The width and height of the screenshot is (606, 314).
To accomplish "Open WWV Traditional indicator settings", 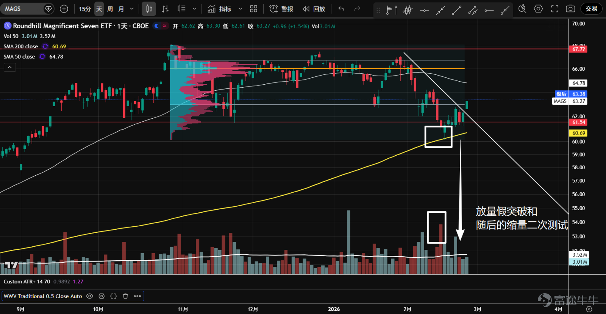I will [x=102, y=296].
